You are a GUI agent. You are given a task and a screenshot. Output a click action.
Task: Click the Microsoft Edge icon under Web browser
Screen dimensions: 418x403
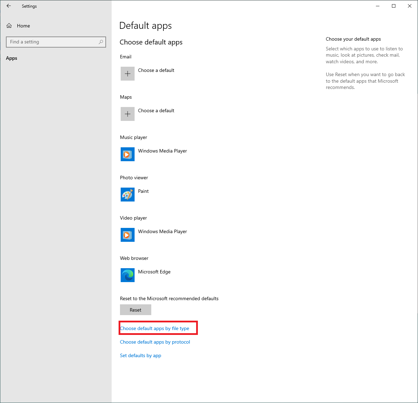128,275
